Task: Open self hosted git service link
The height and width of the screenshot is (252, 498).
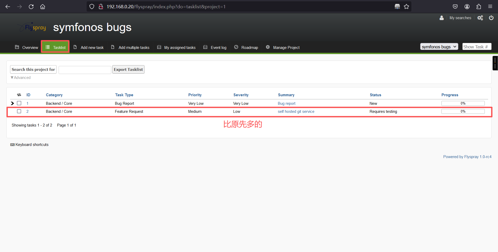Action: tap(296, 111)
